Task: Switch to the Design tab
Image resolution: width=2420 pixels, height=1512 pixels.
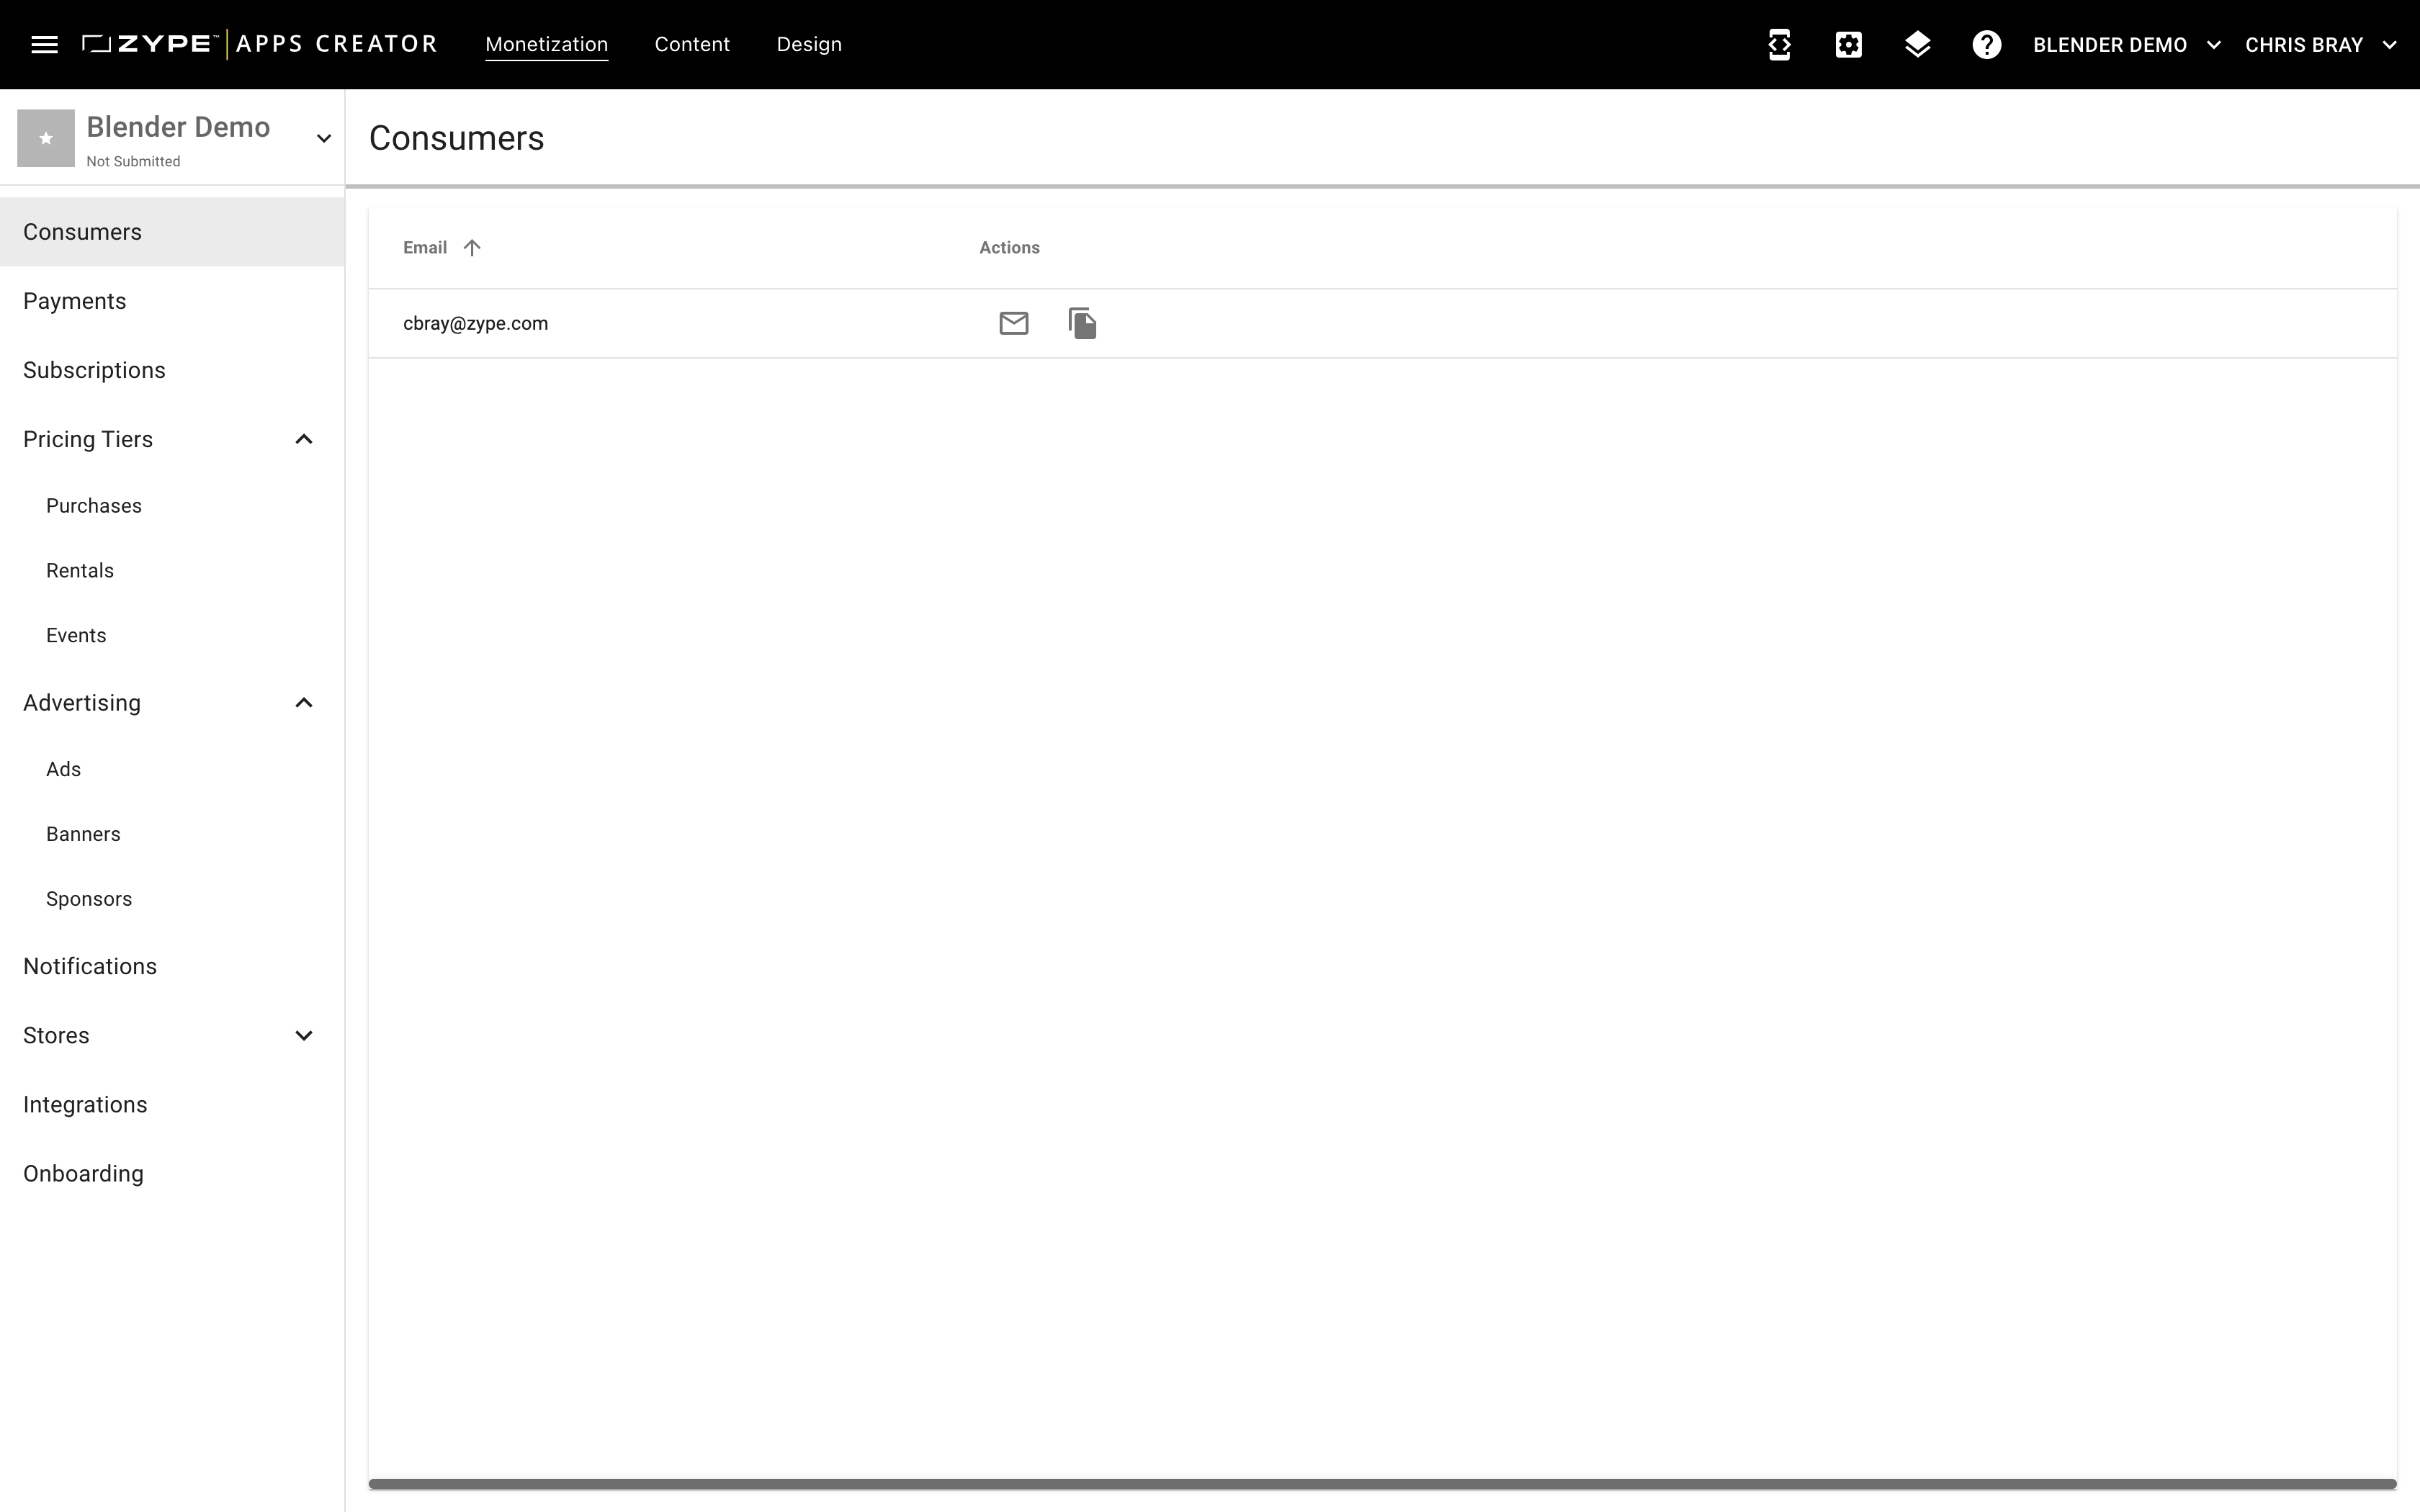Action: (809, 44)
